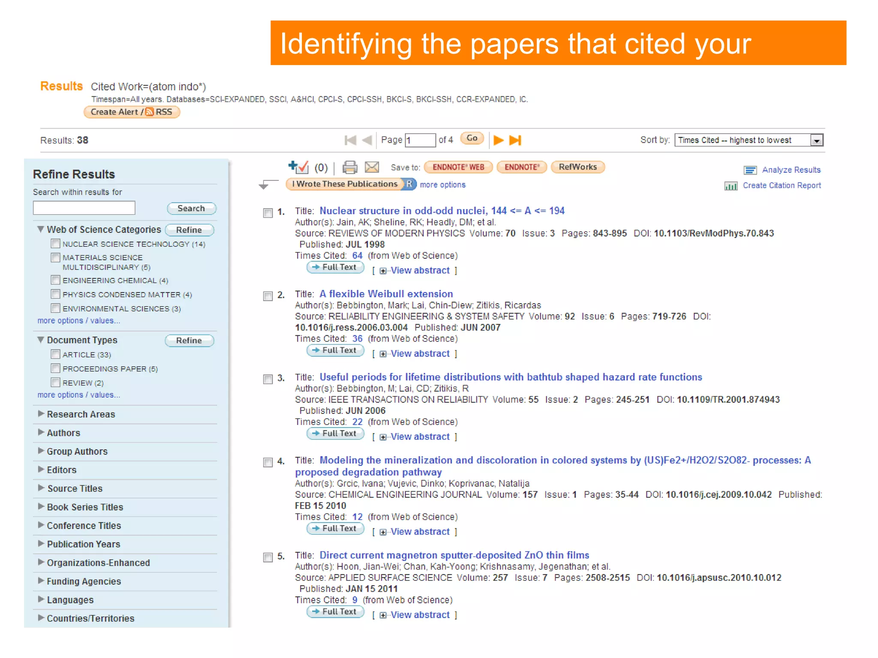Expand abstract plus icon for result 2
Image resolution: width=878 pixels, height=658 pixels.
coord(383,354)
